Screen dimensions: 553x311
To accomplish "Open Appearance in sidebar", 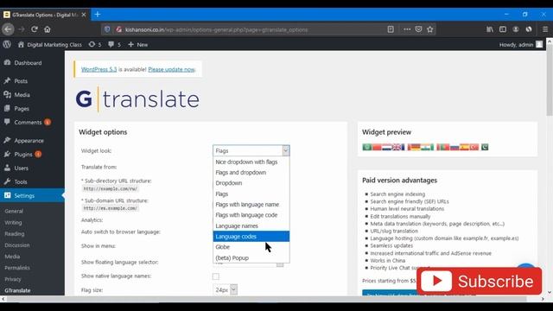I will [29, 141].
